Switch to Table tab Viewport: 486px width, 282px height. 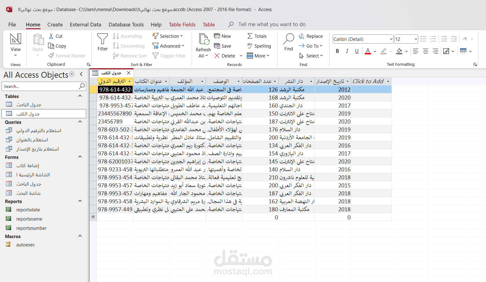[209, 25]
